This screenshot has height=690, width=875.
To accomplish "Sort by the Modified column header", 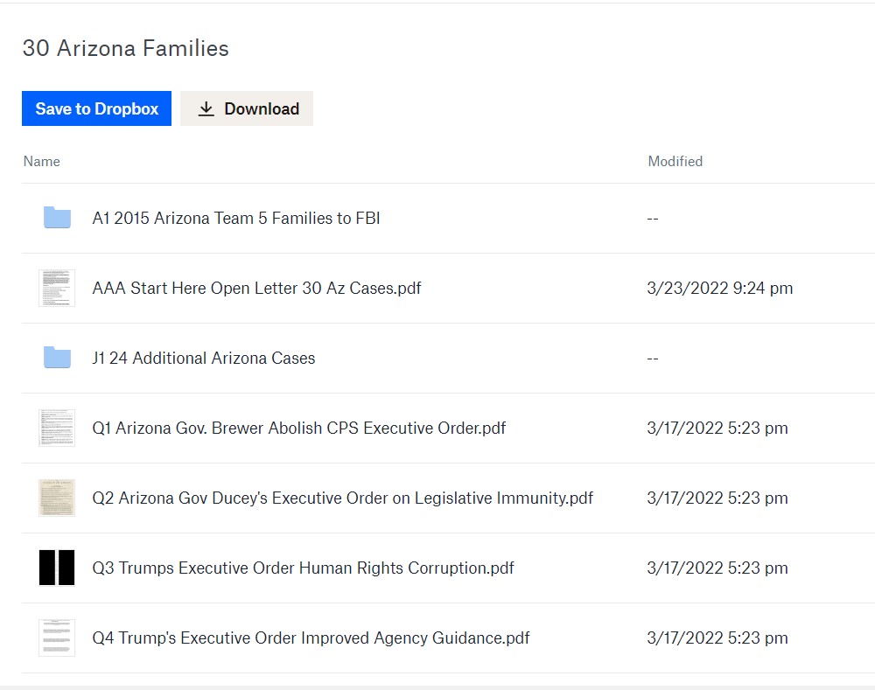I will coord(675,161).
